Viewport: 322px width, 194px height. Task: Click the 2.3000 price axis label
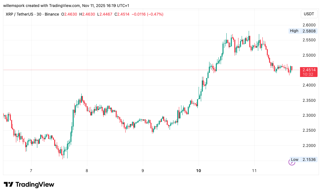[309, 115]
